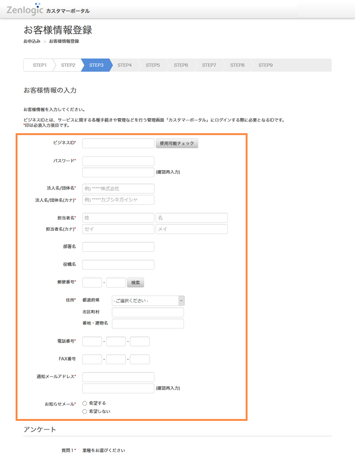
Task: Click the 役職名 input field
Action: pos(118,264)
